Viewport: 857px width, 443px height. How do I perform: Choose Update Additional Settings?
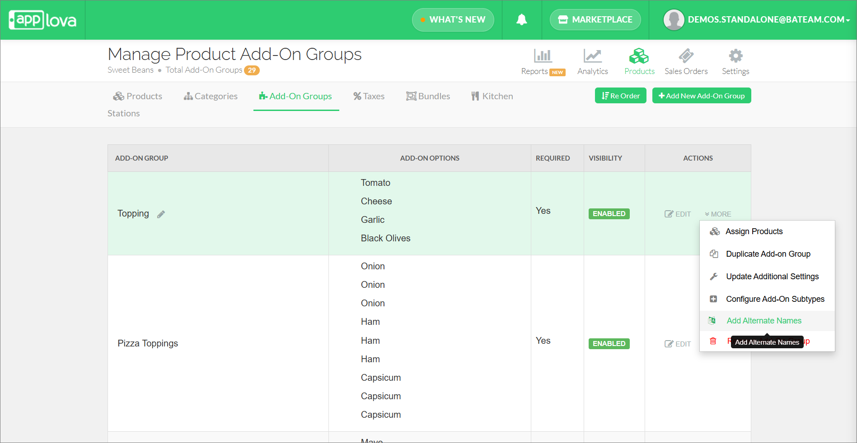(767, 277)
